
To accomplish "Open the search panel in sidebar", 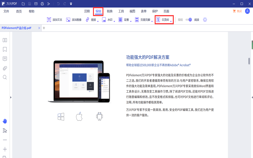I will coord(5,77).
